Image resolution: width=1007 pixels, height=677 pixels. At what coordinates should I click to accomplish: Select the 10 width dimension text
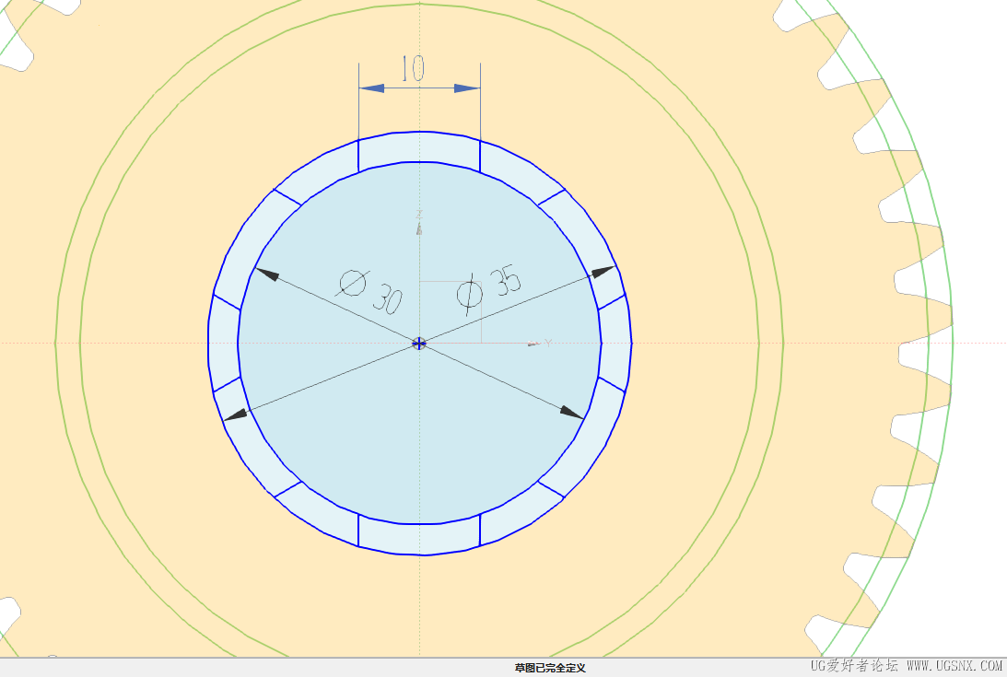point(413,69)
